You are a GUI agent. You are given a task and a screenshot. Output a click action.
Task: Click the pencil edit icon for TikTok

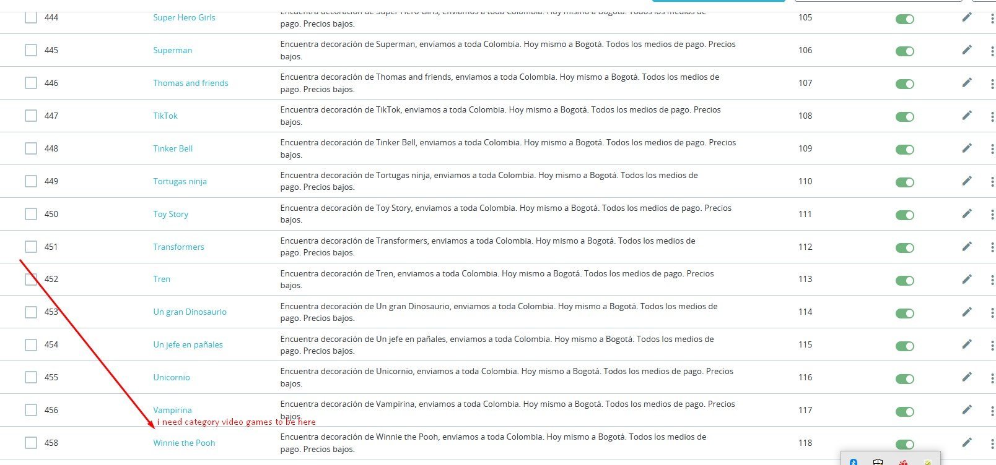click(x=967, y=115)
